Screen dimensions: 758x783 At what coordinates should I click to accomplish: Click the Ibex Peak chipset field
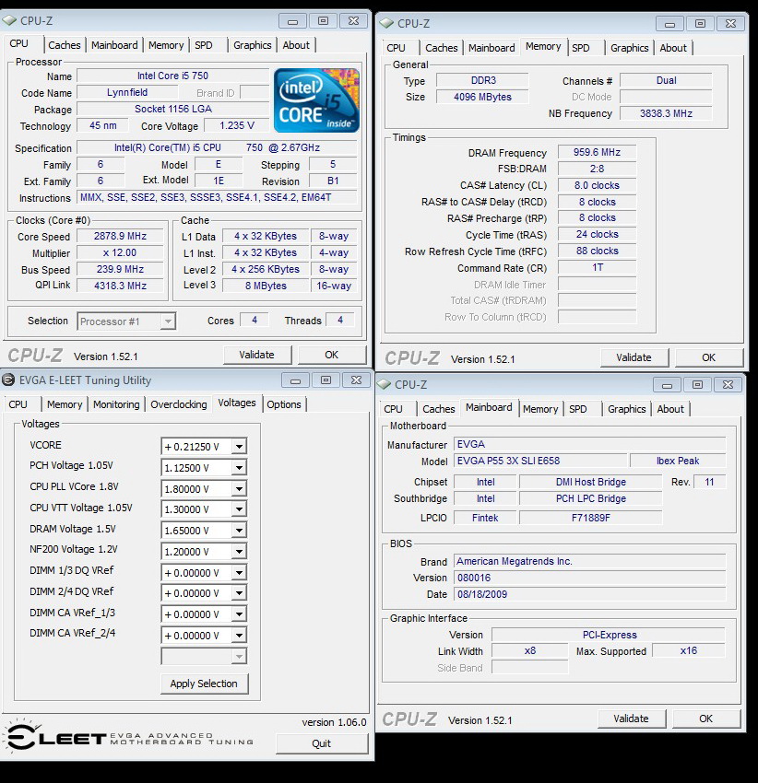click(678, 461)
